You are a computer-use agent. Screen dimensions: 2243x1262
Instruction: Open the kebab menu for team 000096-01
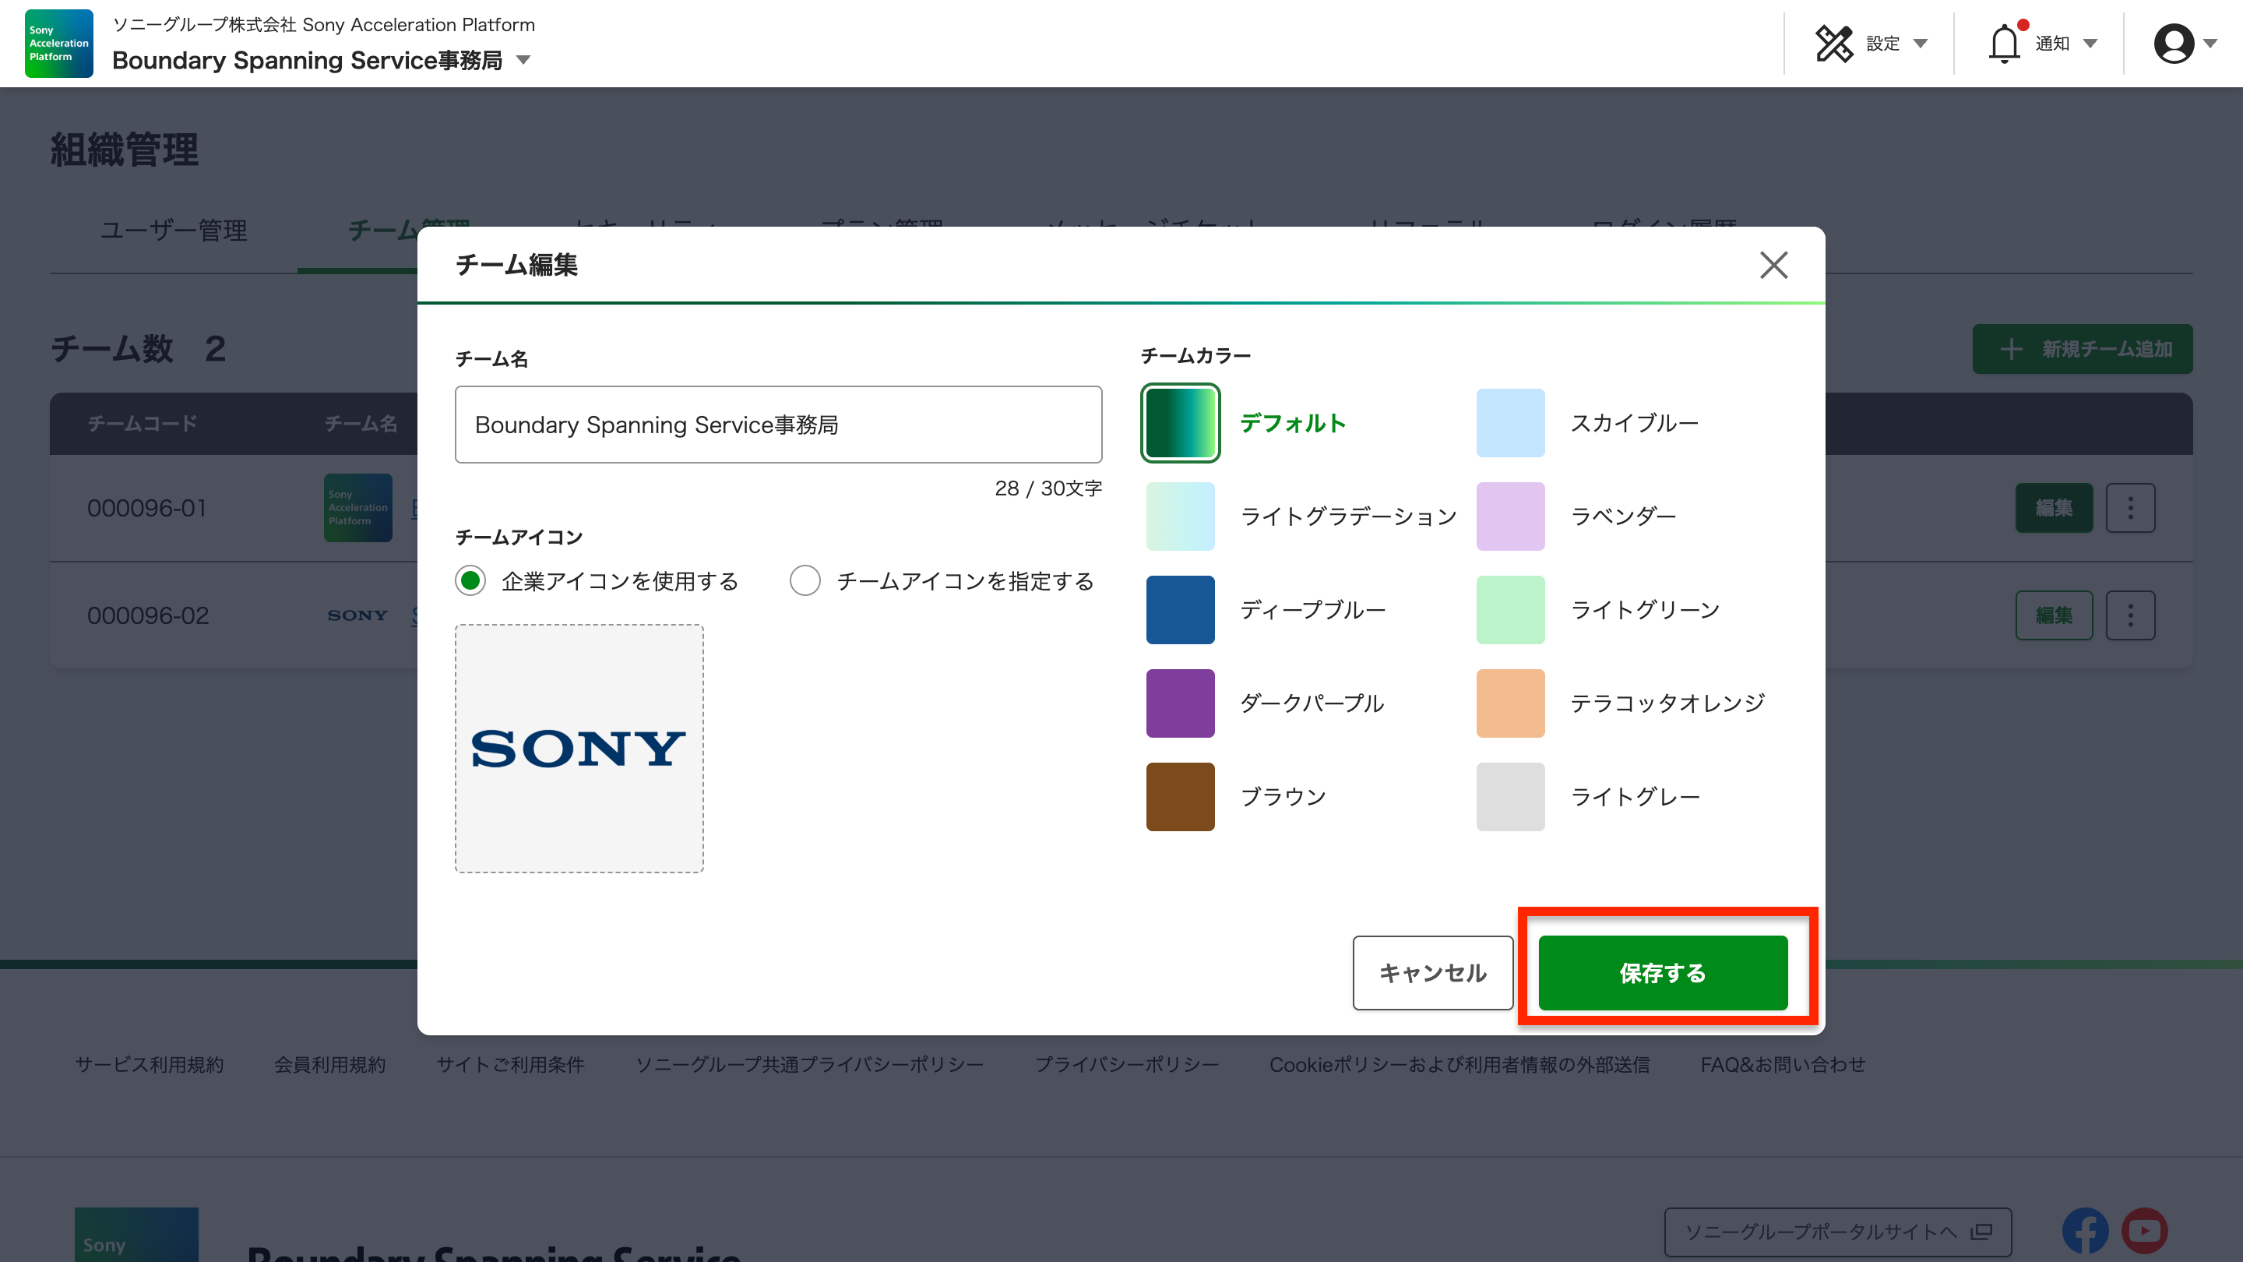point(2131,508)
